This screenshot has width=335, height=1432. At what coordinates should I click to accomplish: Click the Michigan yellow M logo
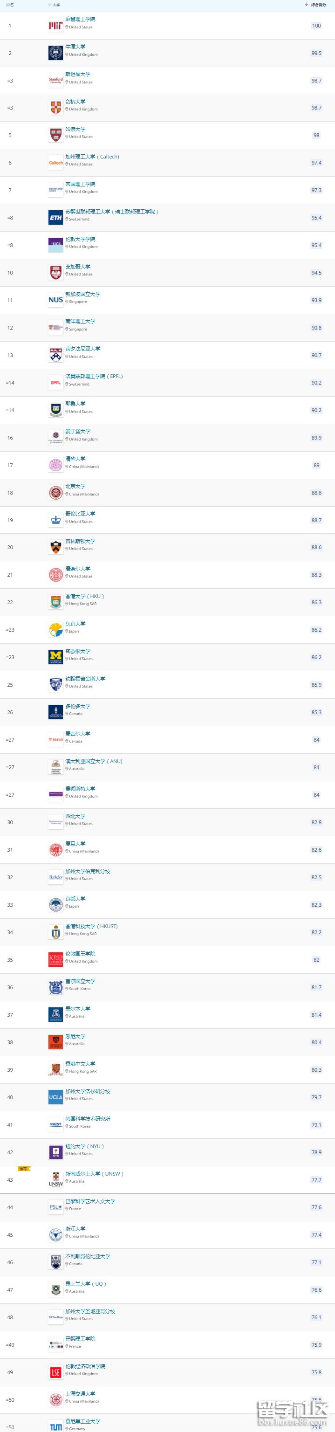(55, 657)
